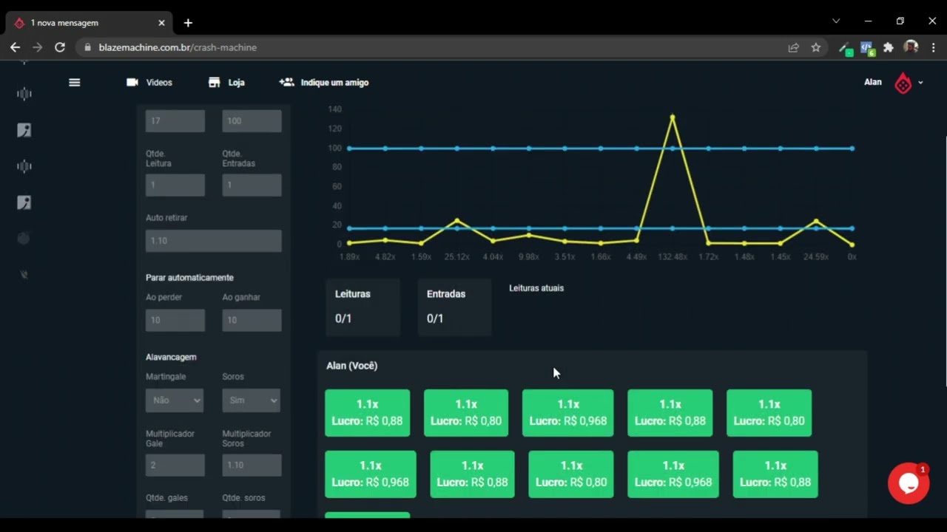Open the Soros dropdown showing Sim
The width and height of the screenshot is (947, 532).
point(252,400)
